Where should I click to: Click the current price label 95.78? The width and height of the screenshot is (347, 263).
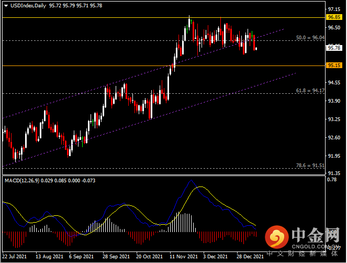point(334,48)
